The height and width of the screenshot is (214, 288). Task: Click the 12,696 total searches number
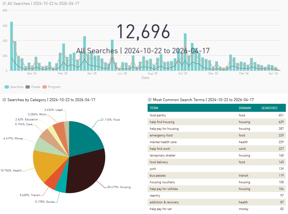pos(143,31)
